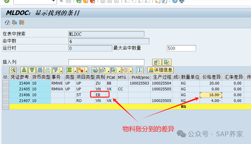Click the '100025503' cell under PrAlt/proc
Viewport: 251px width, 144px height.
click(139, 83)
